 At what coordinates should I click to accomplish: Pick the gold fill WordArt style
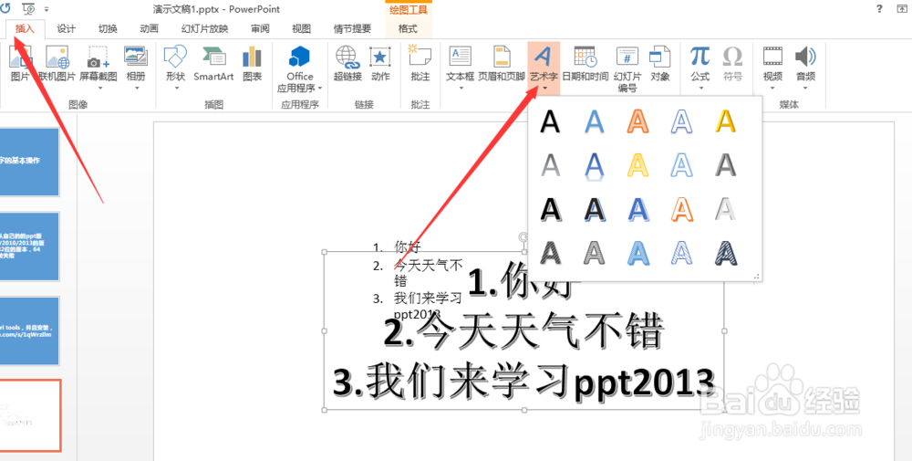725,121
